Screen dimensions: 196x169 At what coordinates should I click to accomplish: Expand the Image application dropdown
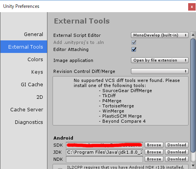click(x=160, y=60)
